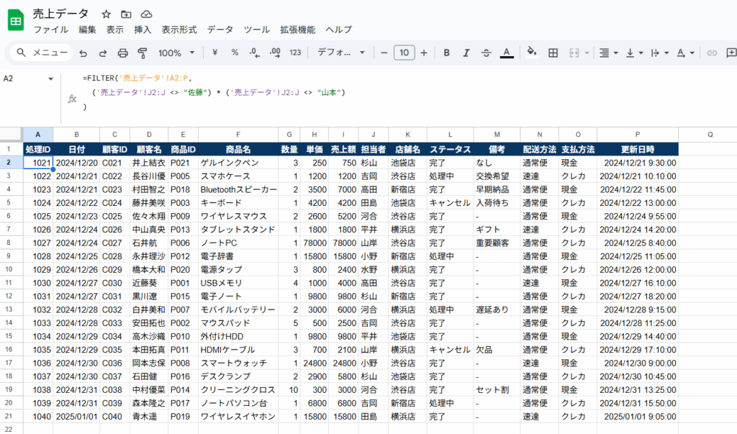Click the 処理ID header cell
Viewport: 737px width, 434px height.
38,150
